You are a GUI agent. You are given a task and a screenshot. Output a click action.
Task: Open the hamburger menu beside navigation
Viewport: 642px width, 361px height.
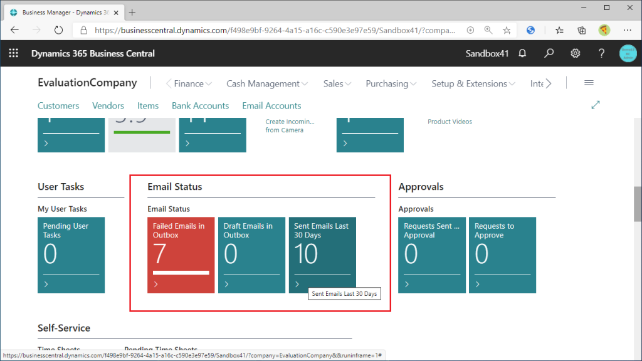click(589, 83)
